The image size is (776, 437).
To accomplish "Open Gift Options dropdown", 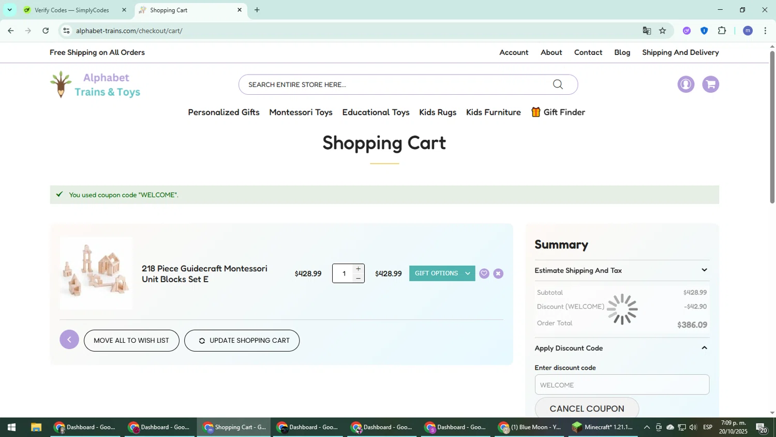I will [442, 273].
